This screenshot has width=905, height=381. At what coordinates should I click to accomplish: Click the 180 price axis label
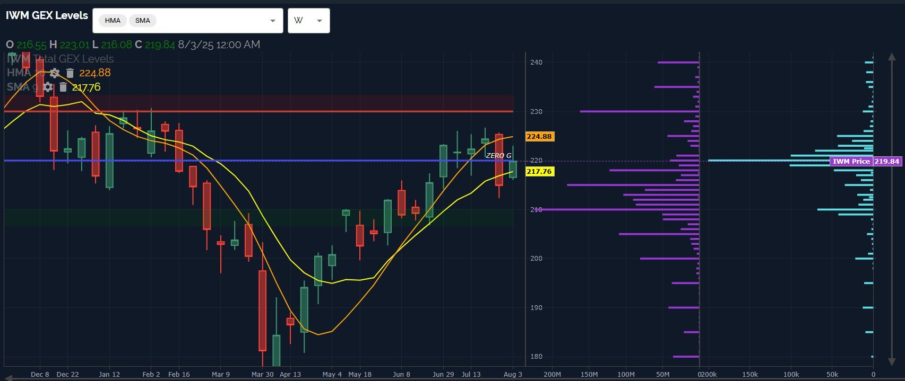[x=536, y=357]
